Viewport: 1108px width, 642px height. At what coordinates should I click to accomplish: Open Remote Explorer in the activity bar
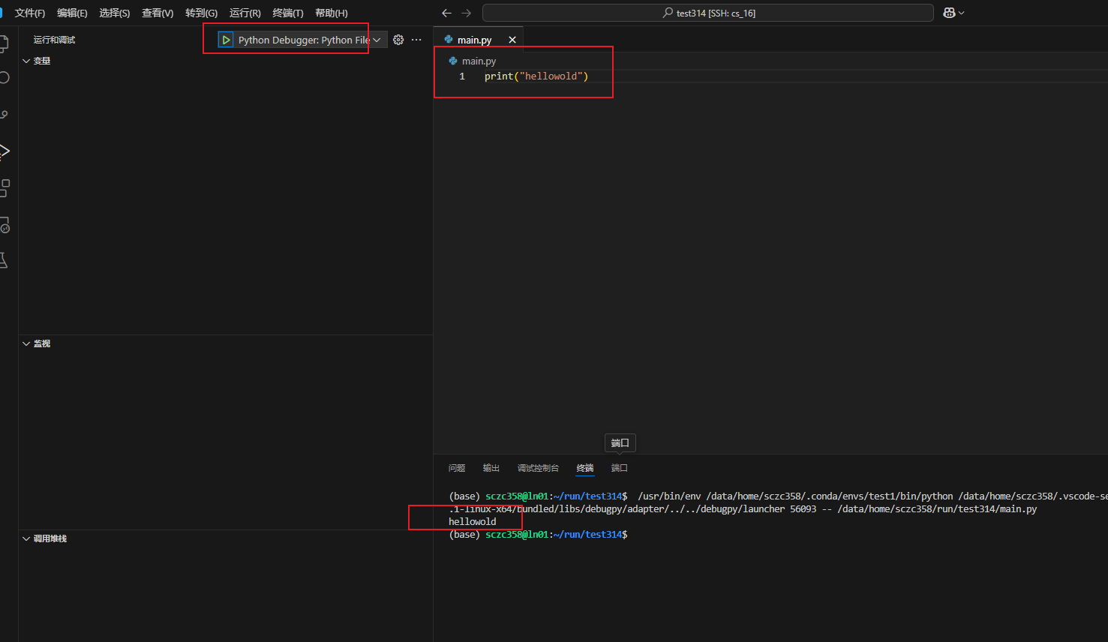point(4,224)
